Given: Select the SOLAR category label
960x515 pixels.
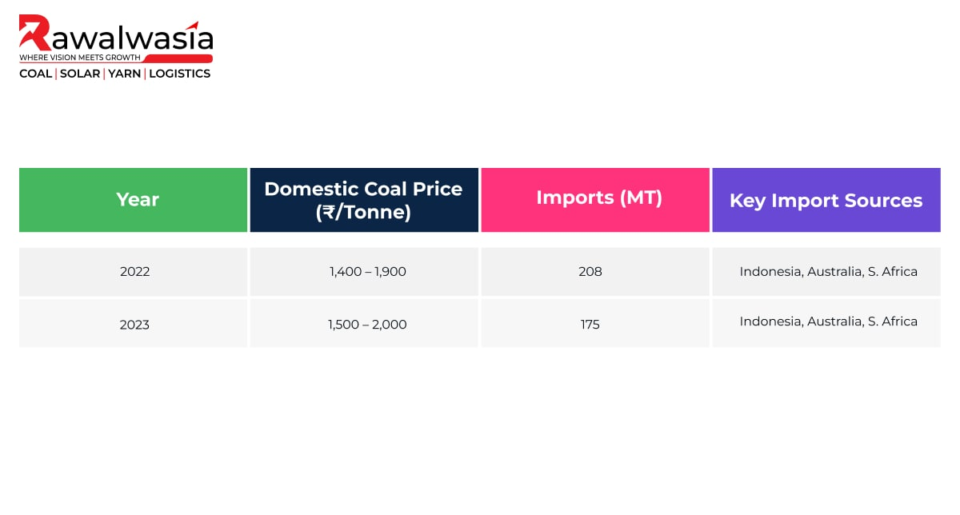Looking at the screenshot, I should pyautogui.click(x=80, y=74).
